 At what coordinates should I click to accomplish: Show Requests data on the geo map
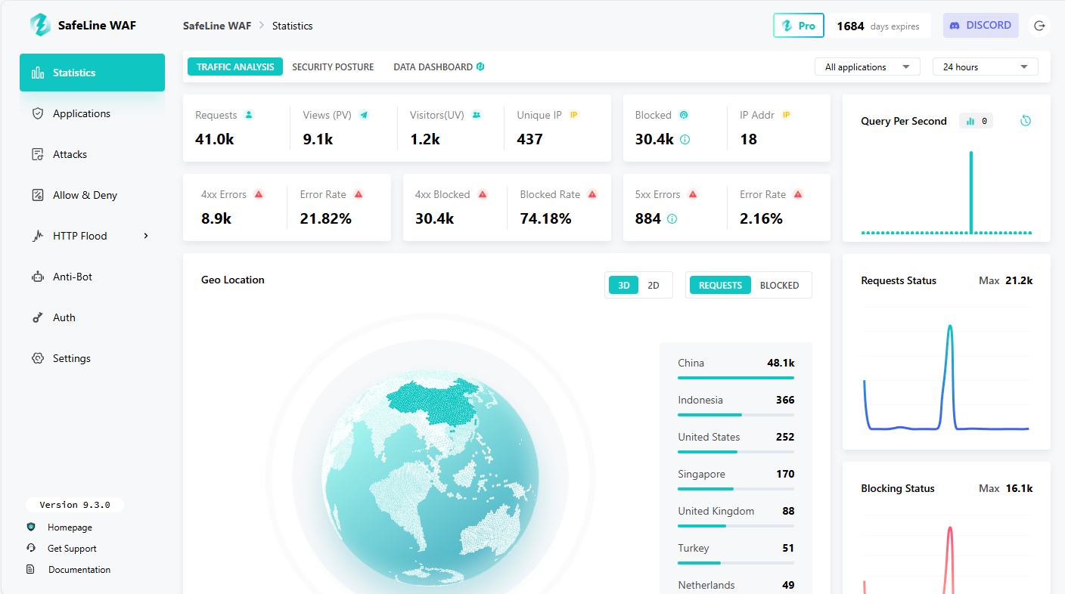pos(721,285)
